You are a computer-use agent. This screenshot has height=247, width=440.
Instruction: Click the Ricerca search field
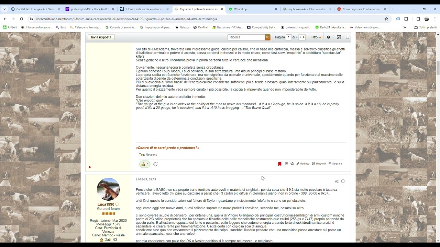tap(246, 37)
